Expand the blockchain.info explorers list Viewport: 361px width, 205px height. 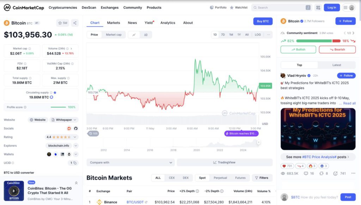[76, 145]
